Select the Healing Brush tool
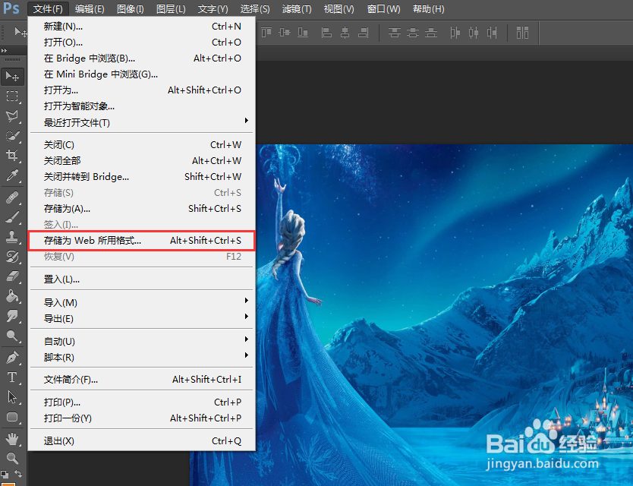This screenshot has width=633, height=486. click(12, 197)
